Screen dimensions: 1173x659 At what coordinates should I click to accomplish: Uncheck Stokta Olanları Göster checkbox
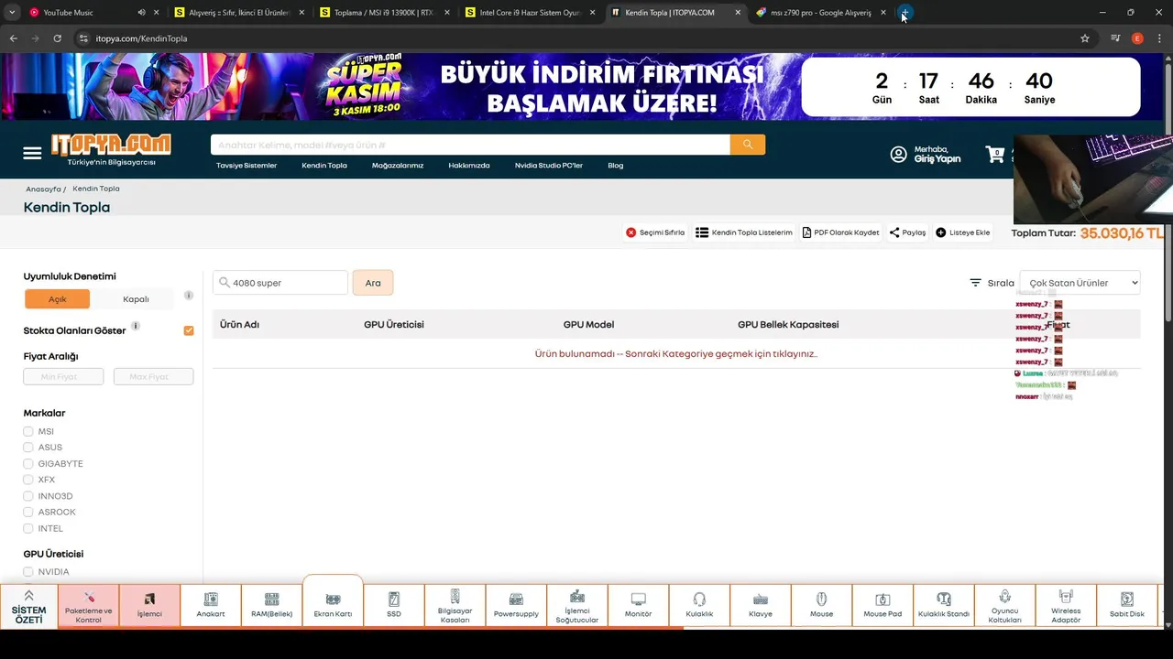(x=189, y=330)
